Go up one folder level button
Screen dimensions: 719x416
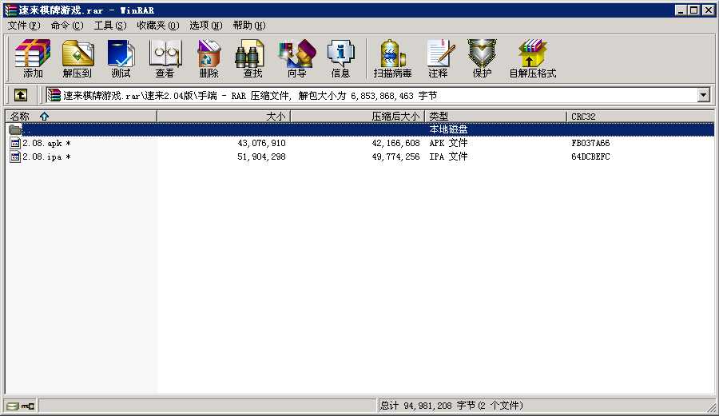click(20, 95)
